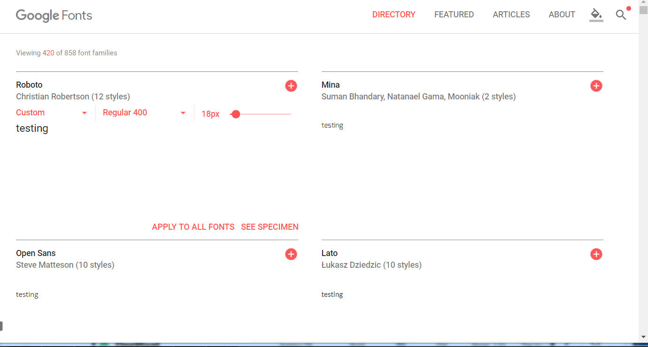Click the Lato testing preview text
Image resolution: width=648 pixels, height=347 pixels.
tap(332, 294)
